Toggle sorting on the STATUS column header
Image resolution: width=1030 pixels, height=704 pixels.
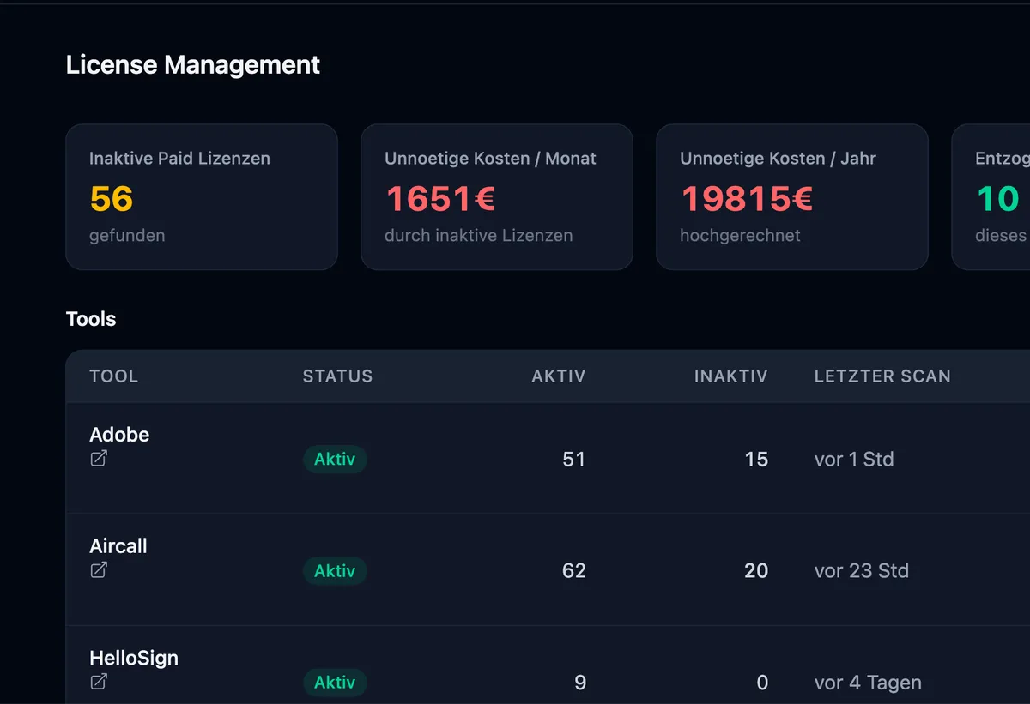(x=337, y=376)
